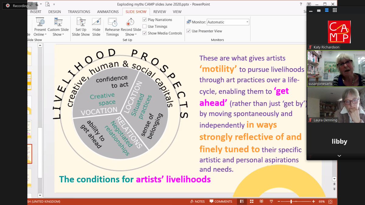This screenshot has width=365, height=205.
Task: Click the 'Monitors' group label
Action: coord(217,40)
